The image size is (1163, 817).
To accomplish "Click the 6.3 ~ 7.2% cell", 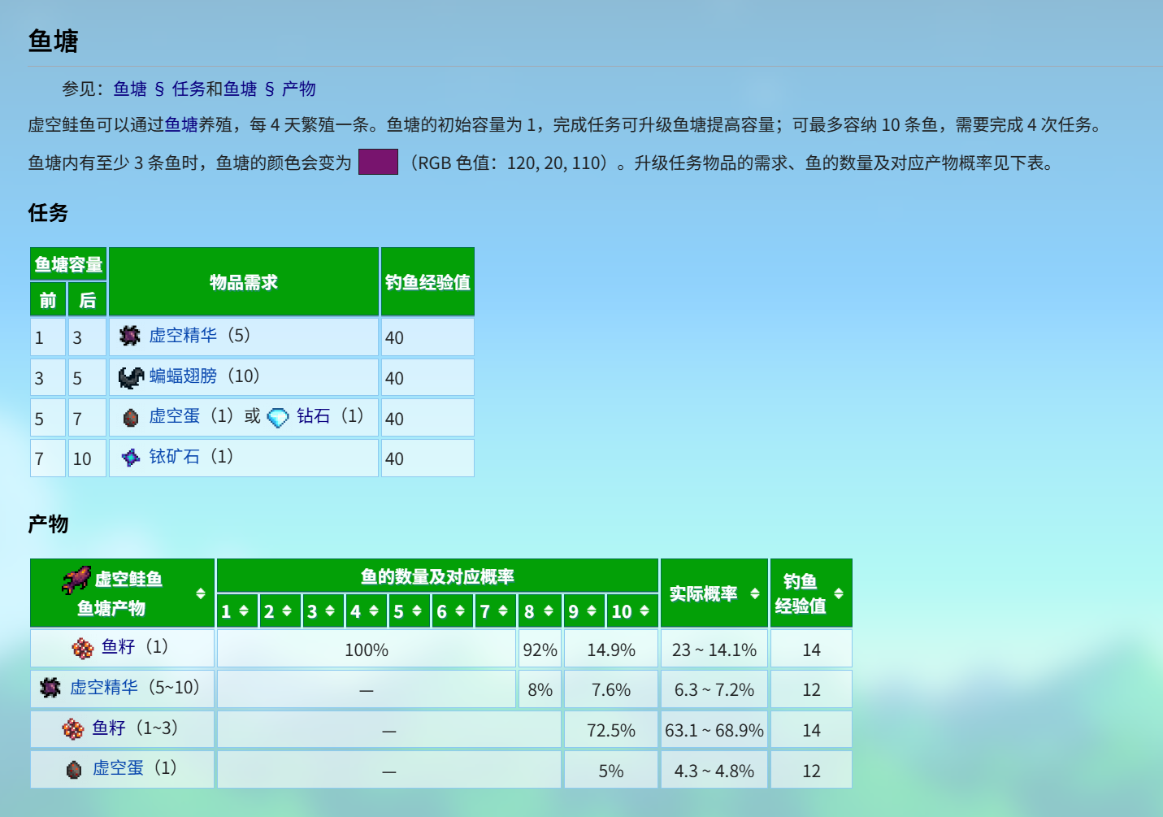I will point(714,689).
